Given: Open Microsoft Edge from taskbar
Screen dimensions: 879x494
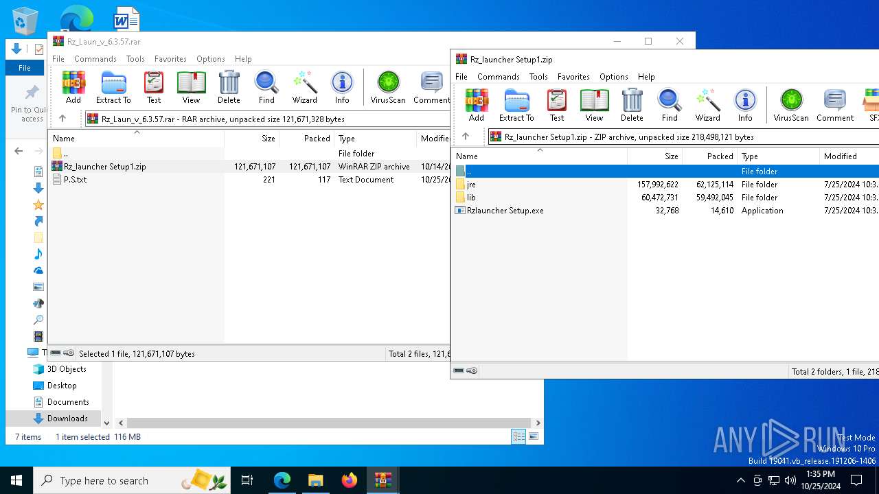Looking at the screenshot, I should pyautogui.click(x=282, y=480).
